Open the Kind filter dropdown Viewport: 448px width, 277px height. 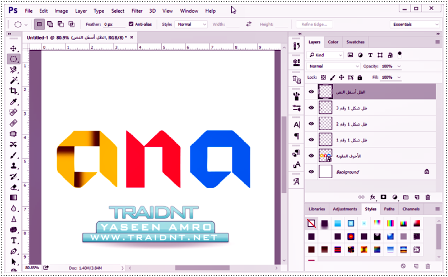click(x=325, y=55)
